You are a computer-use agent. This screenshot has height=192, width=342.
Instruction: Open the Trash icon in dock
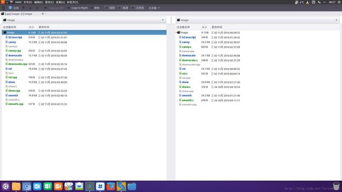[336, 186]
